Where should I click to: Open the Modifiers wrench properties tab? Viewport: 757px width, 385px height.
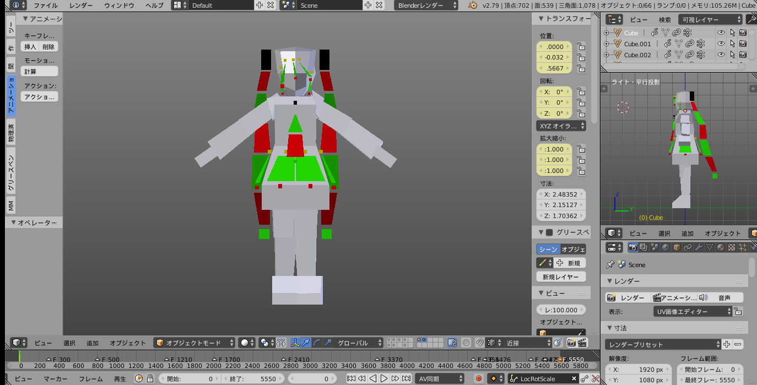point(699,247)
